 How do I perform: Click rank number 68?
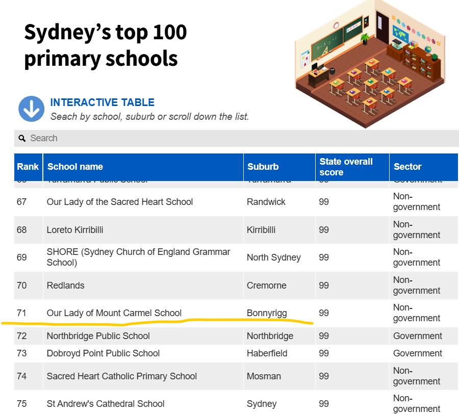[21, 230]
